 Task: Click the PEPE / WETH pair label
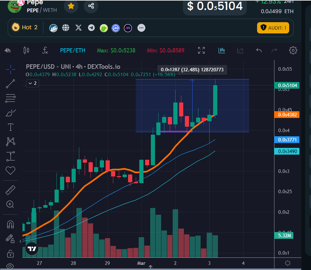point(42,10)
